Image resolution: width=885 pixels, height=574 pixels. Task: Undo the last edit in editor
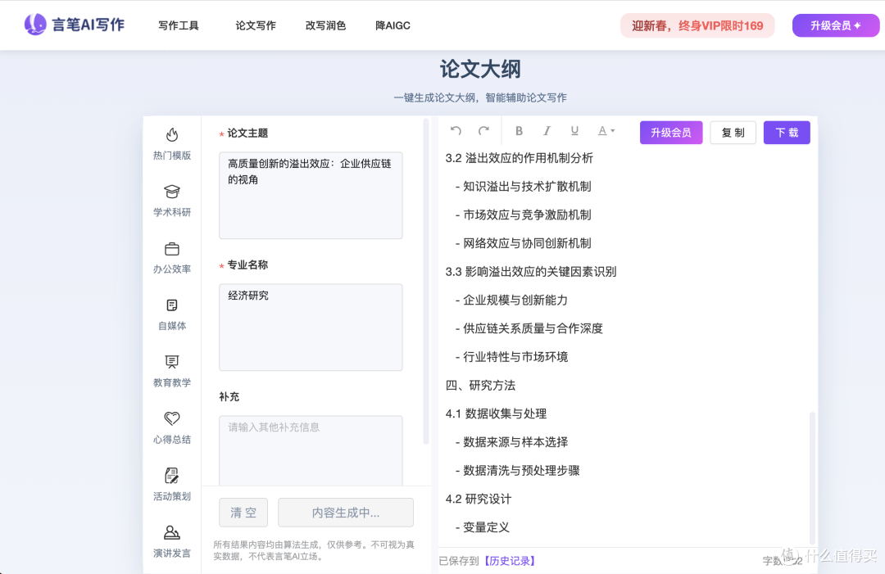[x=456, y=131]
